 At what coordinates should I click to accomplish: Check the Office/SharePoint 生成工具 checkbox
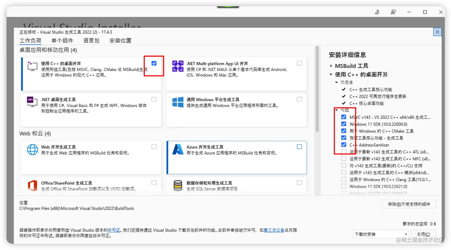click(154, 183)
